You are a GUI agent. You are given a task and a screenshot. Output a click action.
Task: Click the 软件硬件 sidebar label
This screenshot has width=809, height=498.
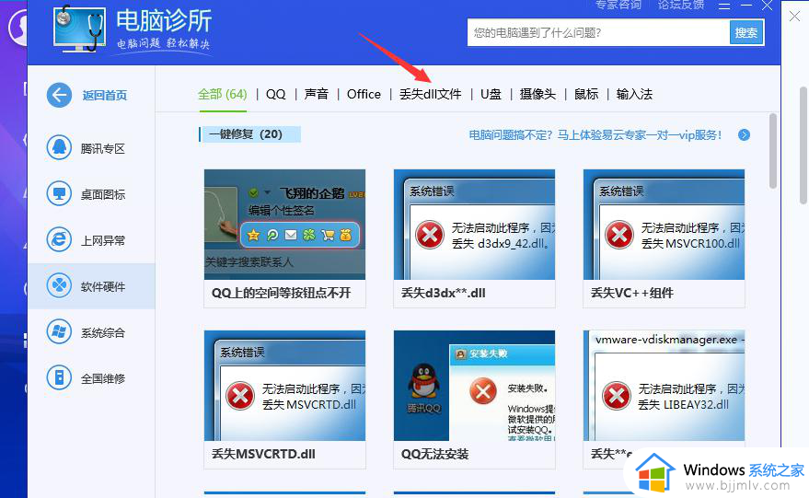click(x=103, y=287)
